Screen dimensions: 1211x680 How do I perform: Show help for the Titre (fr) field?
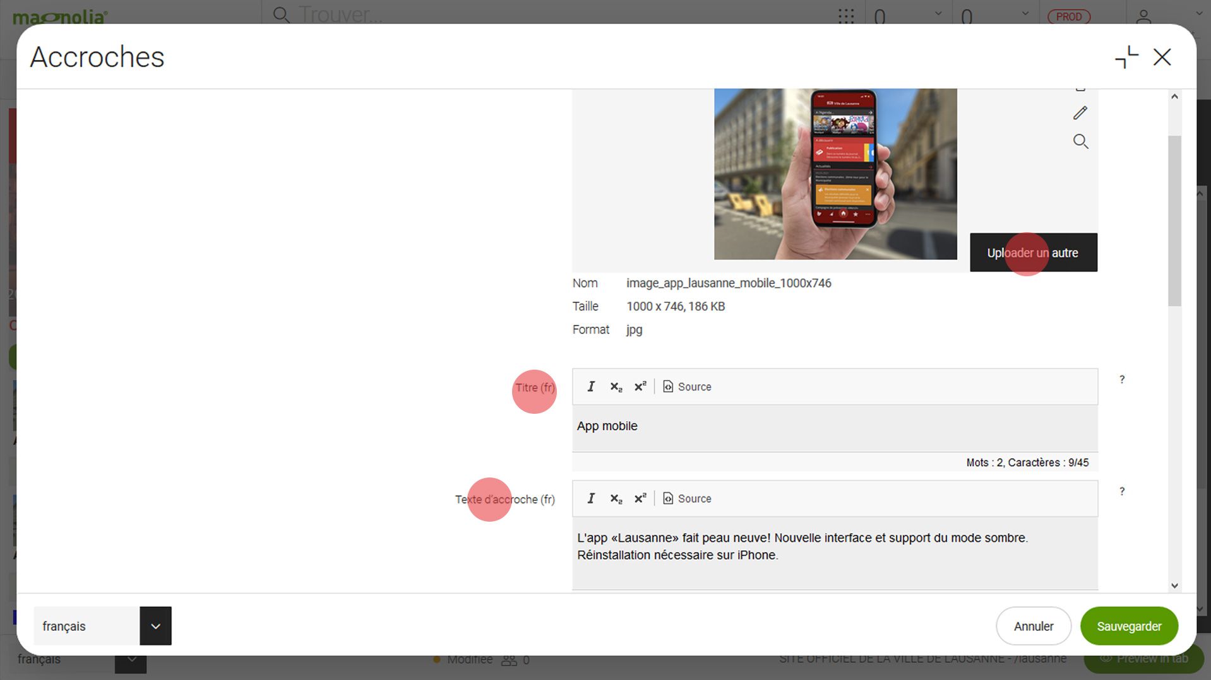(x=1122, y=380)
